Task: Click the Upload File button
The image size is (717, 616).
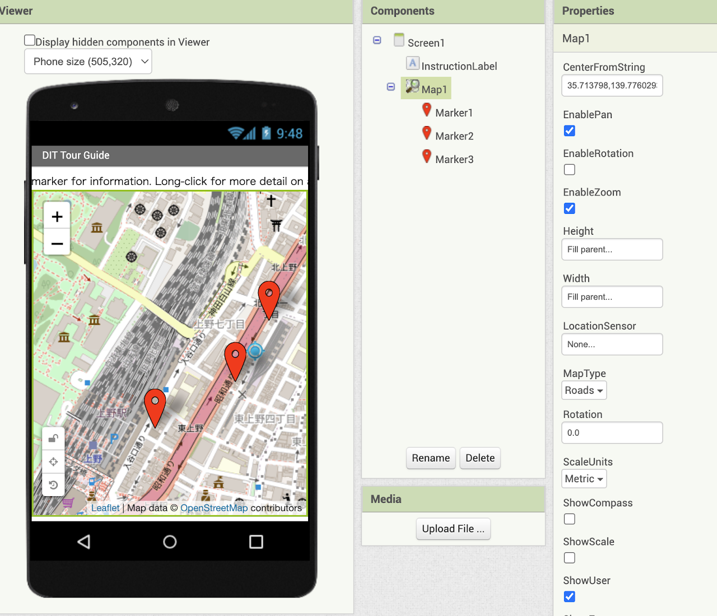Action: [453, 529]
